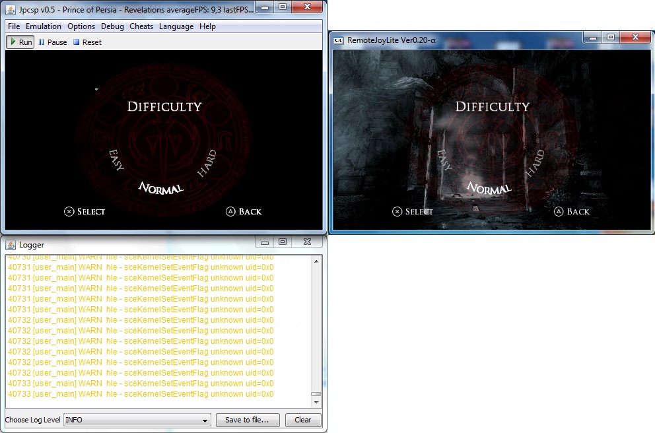This screenshot has width=655, height=433.
Task: Open the Help menu
Action: 207,26
